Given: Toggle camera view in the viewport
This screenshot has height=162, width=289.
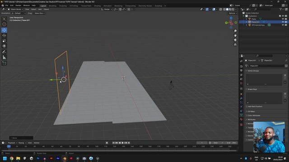Looking at the screenshot, I should pos(235,40).
